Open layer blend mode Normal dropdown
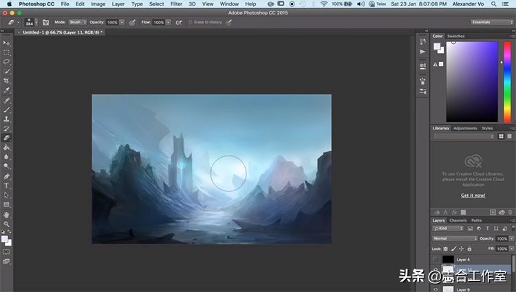Viewport: 516px width, 292px height. tap(455, 238)
